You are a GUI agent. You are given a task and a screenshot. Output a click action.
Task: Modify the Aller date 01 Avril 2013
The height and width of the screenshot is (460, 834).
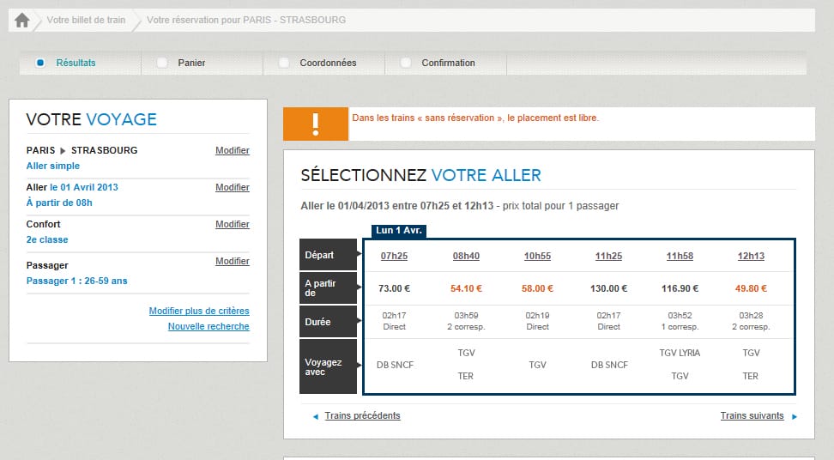(233, 187)
